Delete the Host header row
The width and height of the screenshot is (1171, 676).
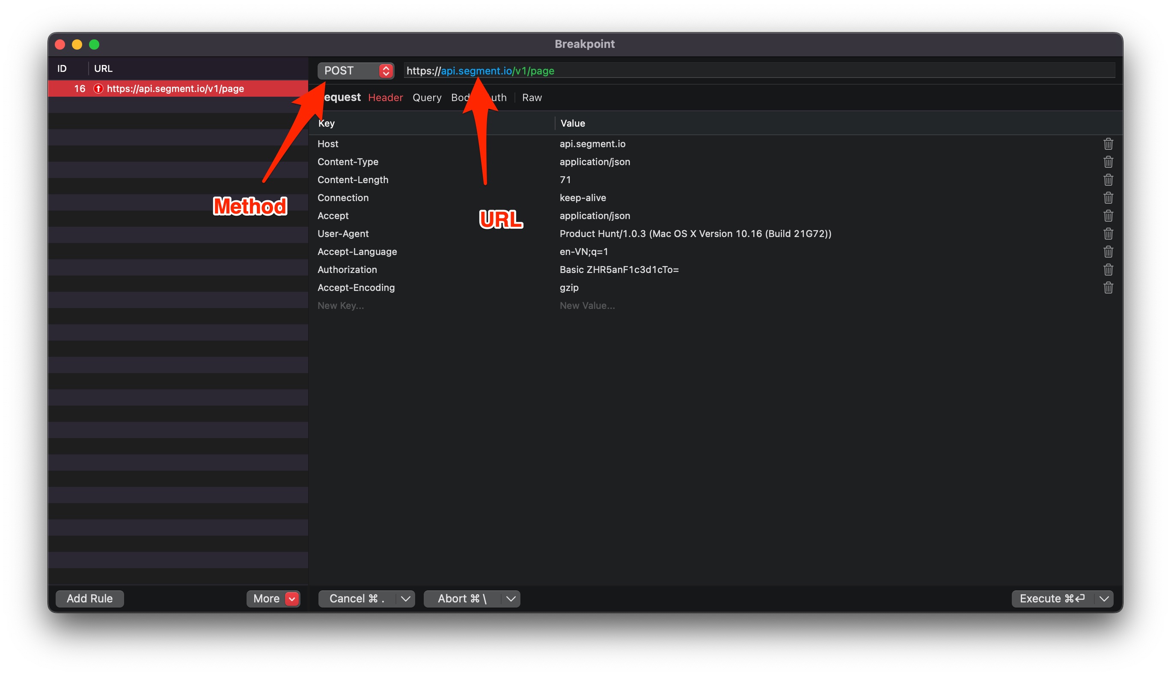[x=1108, y=144]
